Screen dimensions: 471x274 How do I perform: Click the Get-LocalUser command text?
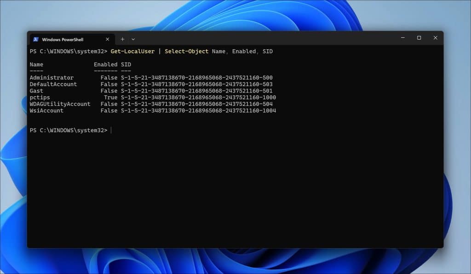[x=132, y=52]
